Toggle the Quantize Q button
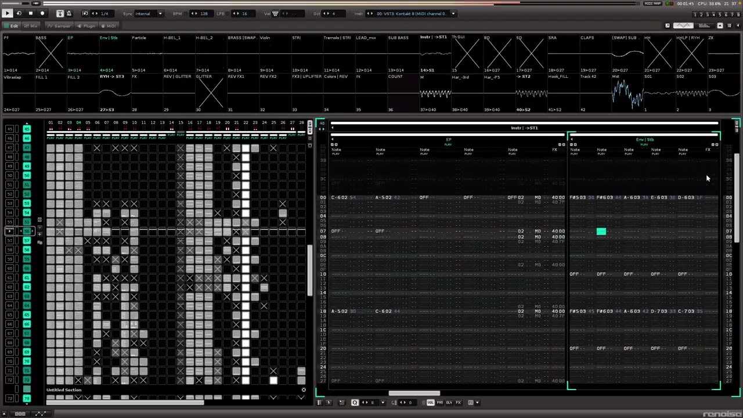 [x=355, y=402]
